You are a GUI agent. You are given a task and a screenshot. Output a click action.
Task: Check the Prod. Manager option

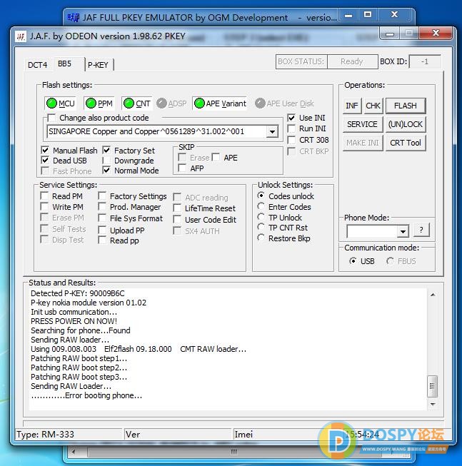coord(102,207)
